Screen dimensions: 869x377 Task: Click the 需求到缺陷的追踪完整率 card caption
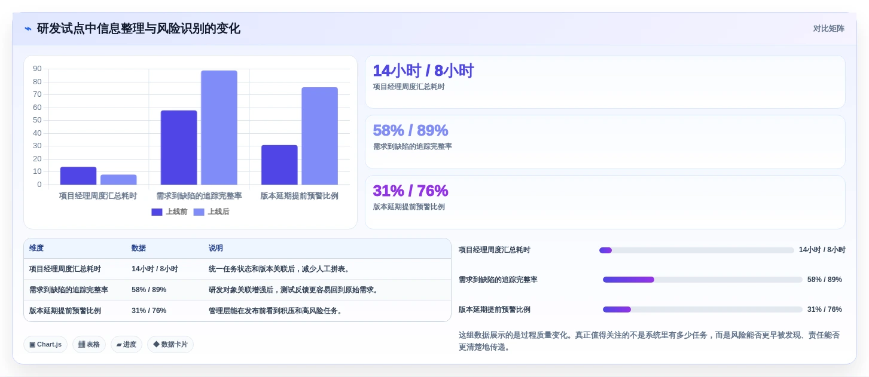point(413,146)
